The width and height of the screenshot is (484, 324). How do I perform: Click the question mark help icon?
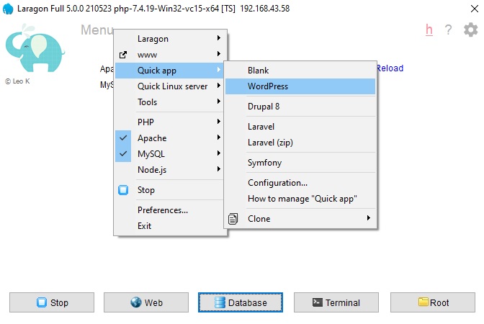[x=448, y=30]
